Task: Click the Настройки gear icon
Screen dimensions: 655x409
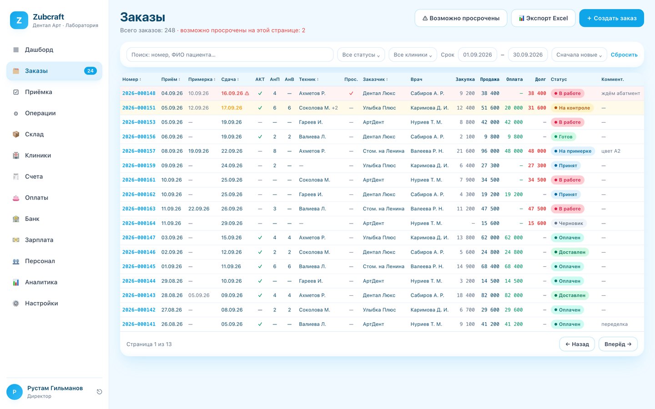Action: (16, 304)
